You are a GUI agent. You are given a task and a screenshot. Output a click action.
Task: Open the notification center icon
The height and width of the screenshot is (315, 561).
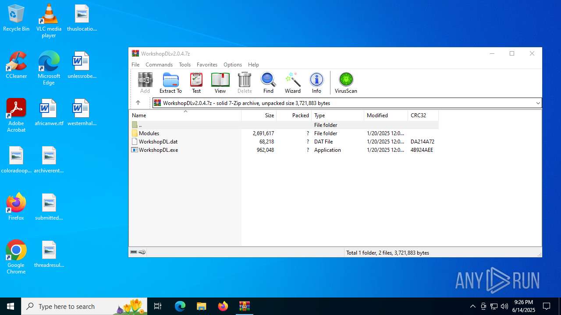point(547,306)
